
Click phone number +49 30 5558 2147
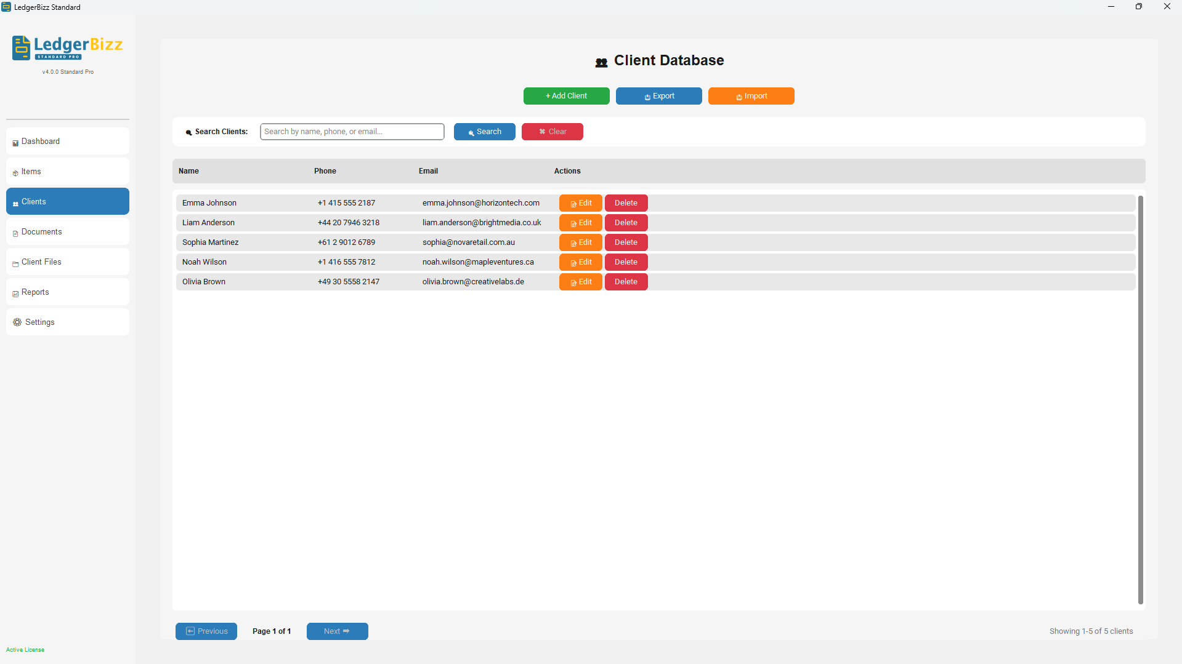click(348, 282)
